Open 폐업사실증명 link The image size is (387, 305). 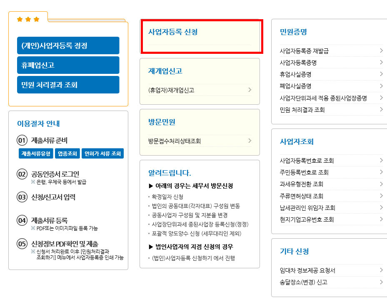pyautogui.click(x=295, y=86)
